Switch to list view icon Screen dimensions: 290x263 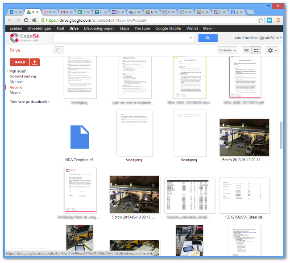click(x=247, y=50)
